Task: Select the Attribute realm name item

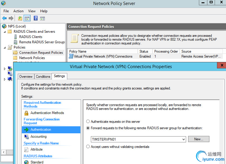Action: click(36, 149)
